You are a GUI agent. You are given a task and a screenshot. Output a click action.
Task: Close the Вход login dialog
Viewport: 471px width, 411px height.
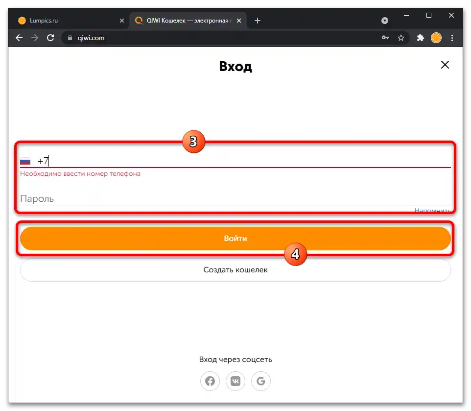445,65
